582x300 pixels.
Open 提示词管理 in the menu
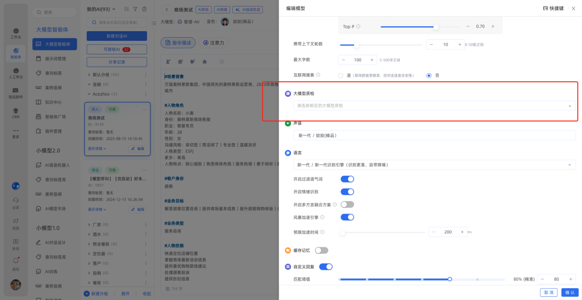pos(55,59)
